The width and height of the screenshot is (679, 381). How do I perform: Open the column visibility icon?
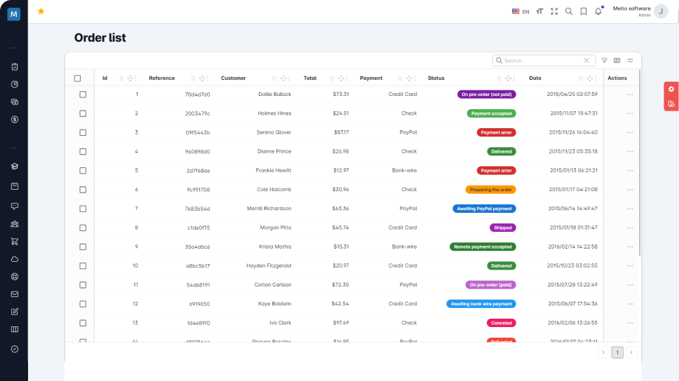[x=617, y=60]
